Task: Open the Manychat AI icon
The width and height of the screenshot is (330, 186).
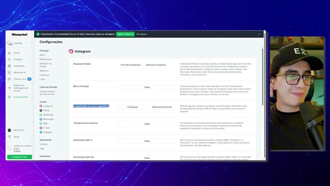Action: pyautogui.click(x=9, y=73)
